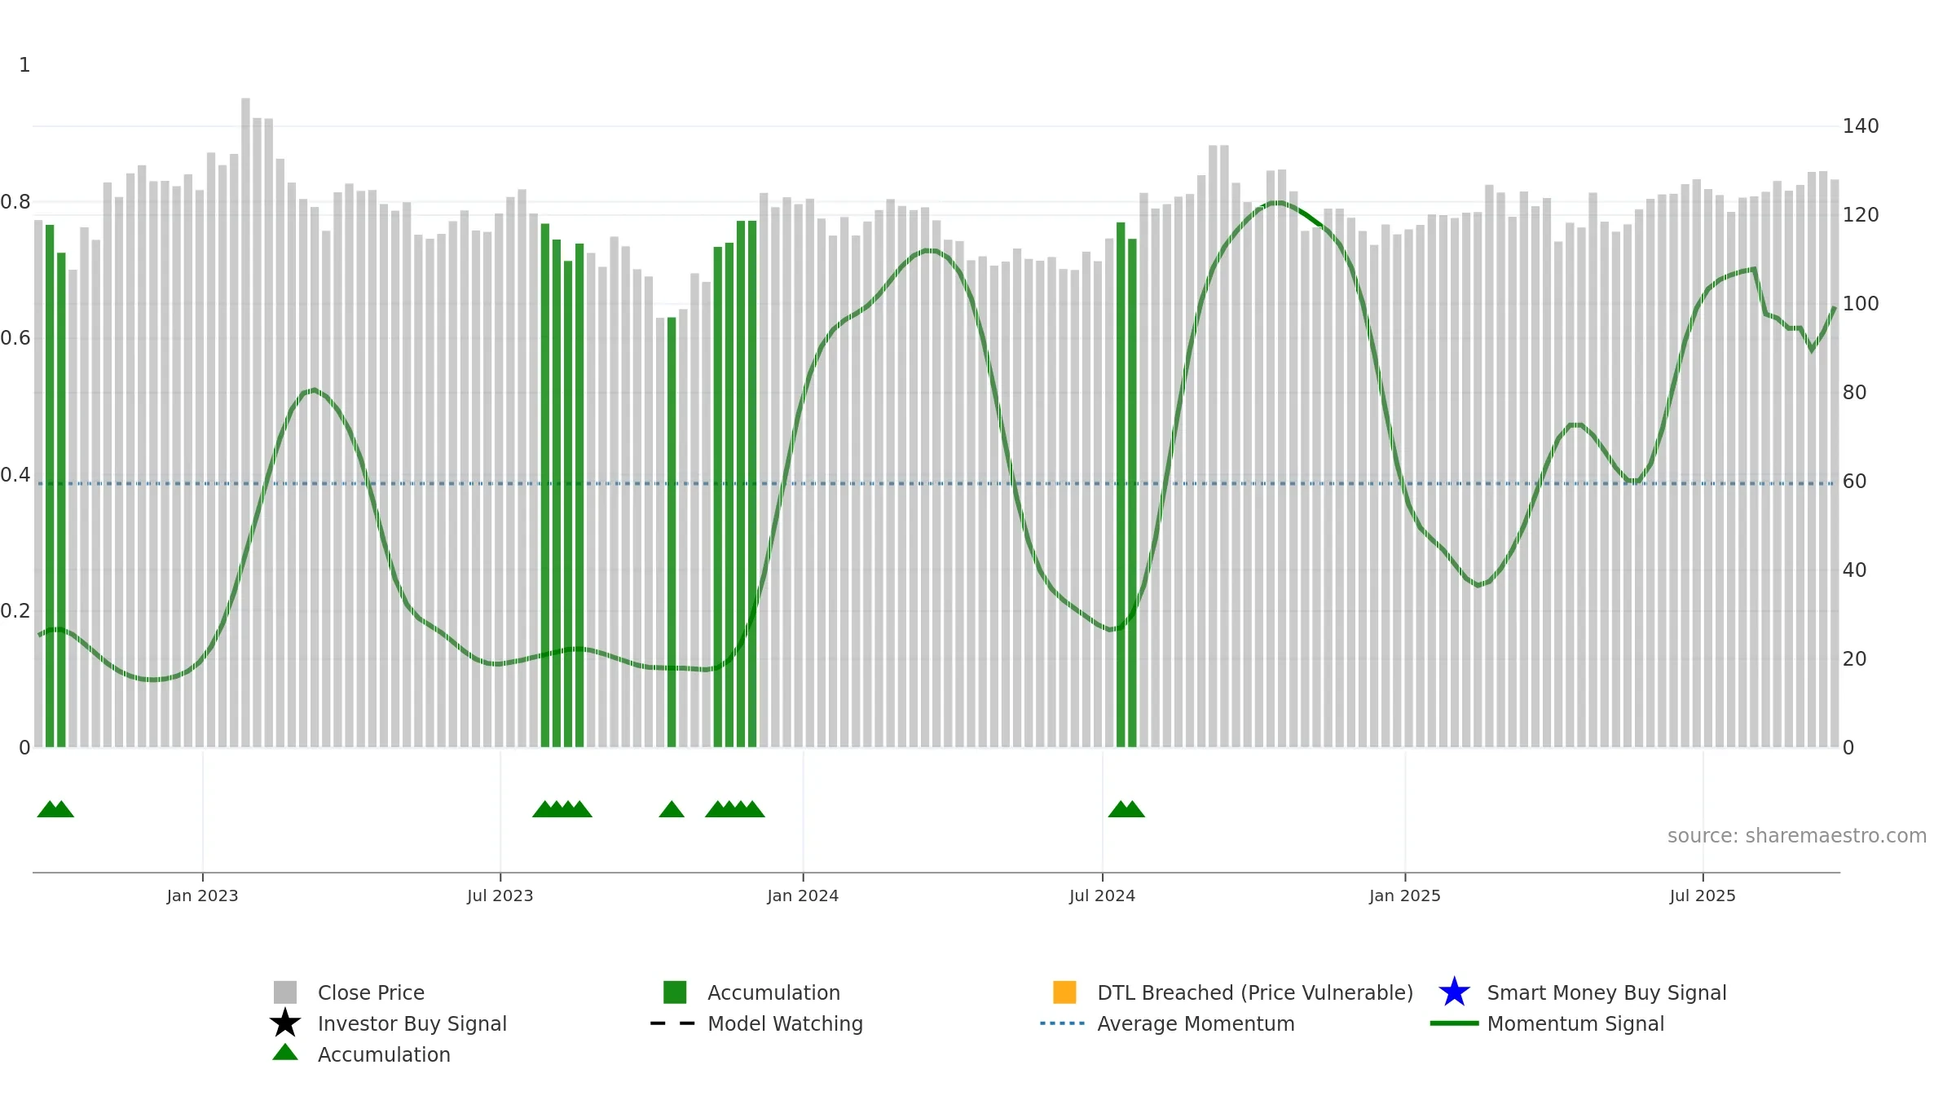This screenshot has width=1956, height=1100.
Task: Click the dotted Average Momentum legend line
Action: click(x=1063, y=1023)
